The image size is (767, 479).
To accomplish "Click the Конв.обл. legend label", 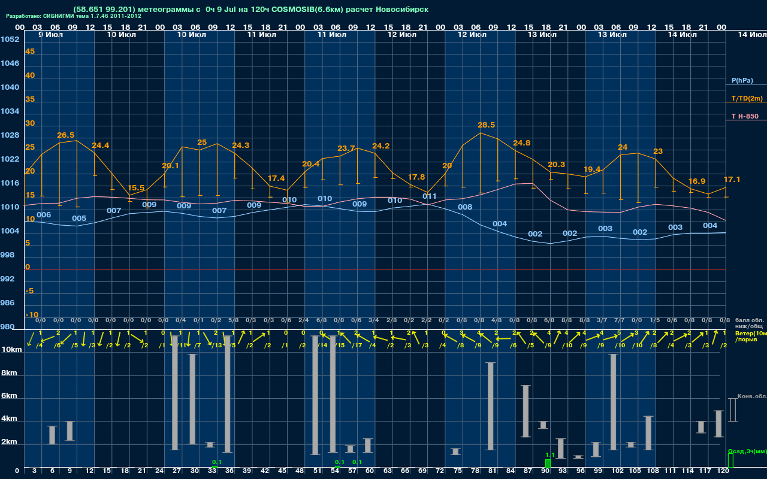I will click(752, 396).
